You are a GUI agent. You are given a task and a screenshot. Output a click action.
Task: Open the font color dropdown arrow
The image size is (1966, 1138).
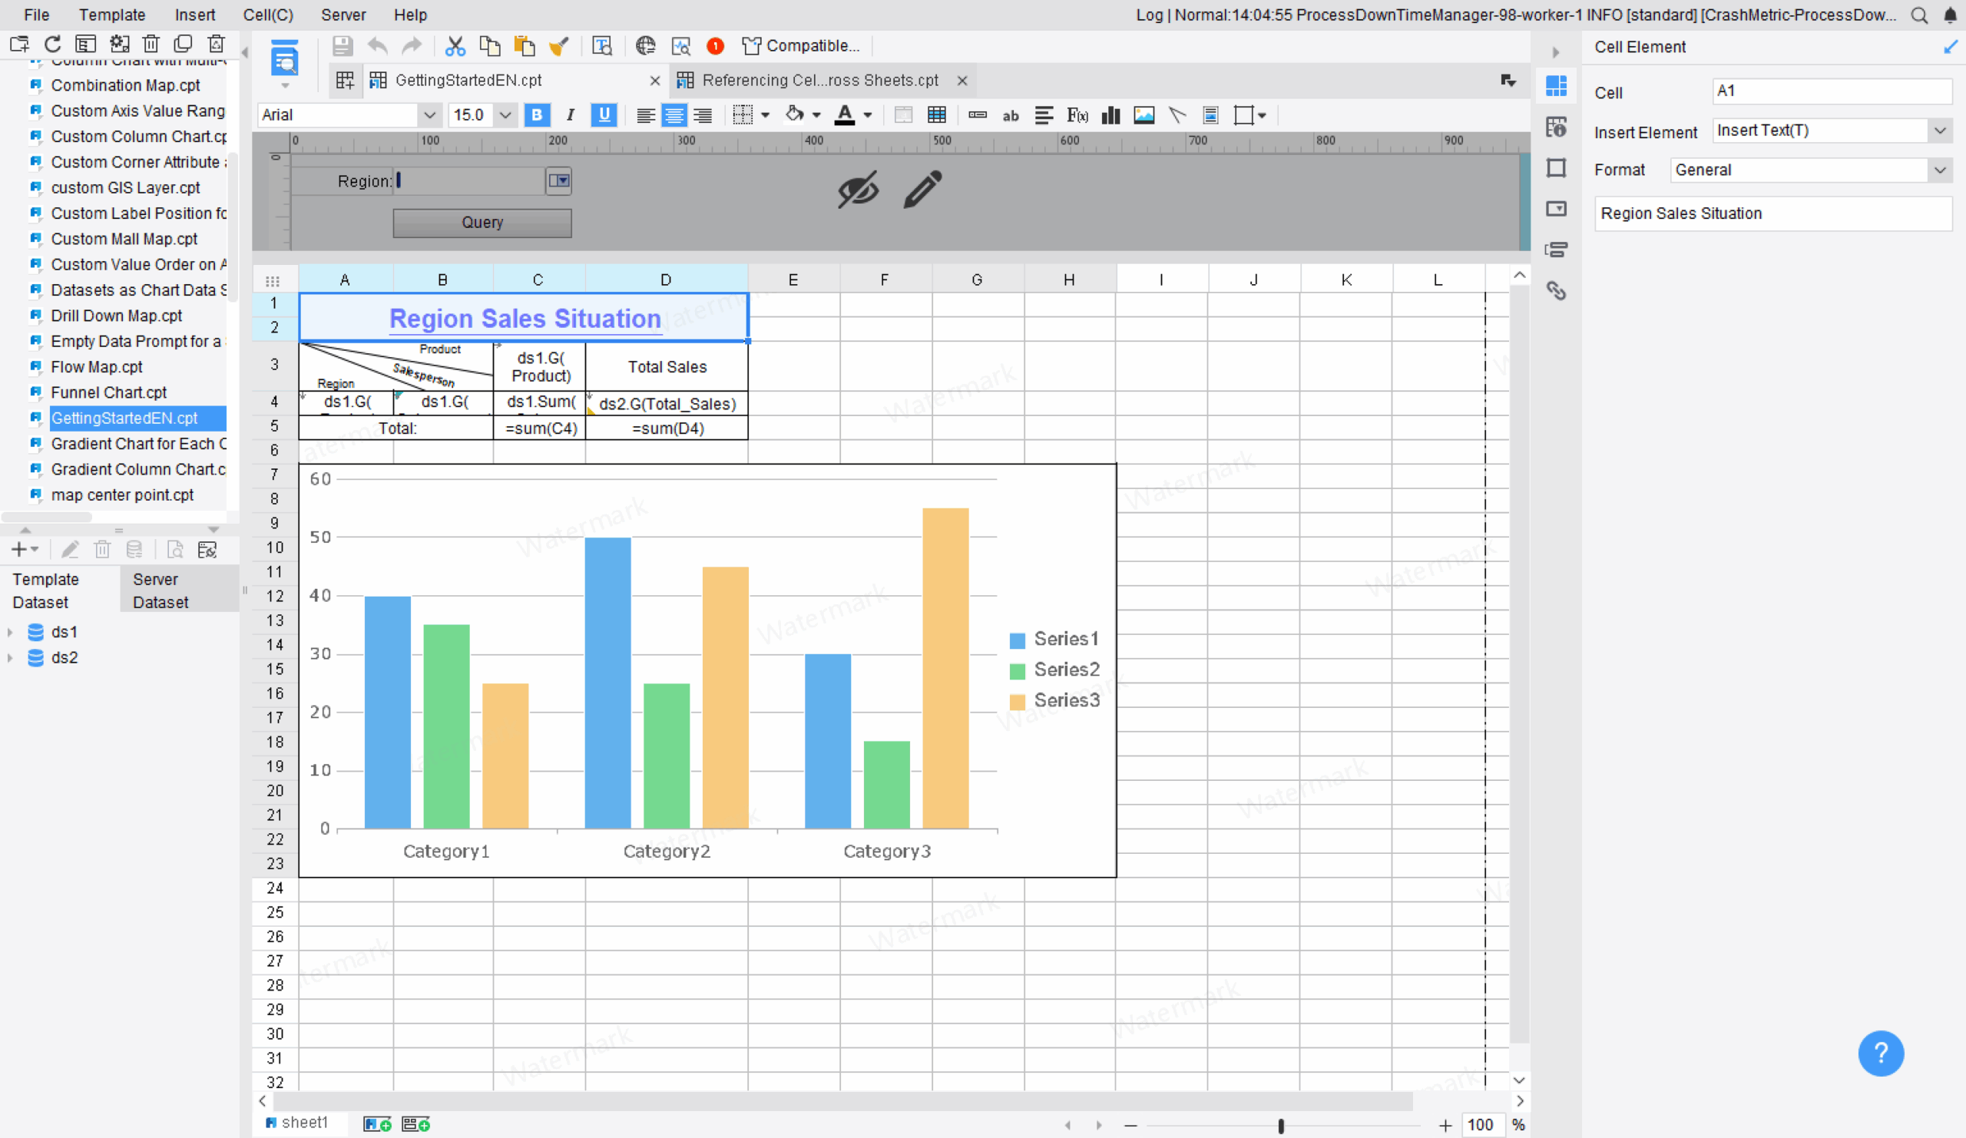click(868, 115)
